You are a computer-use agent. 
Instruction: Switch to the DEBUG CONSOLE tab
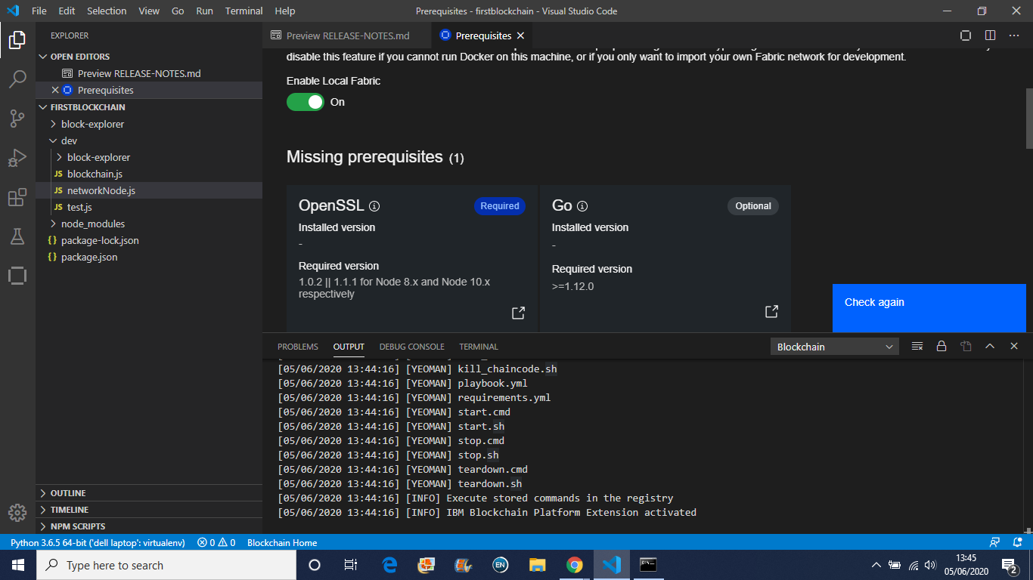coord(411,347)
